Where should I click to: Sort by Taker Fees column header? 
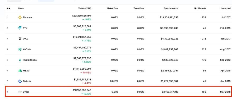coord(139,8)
